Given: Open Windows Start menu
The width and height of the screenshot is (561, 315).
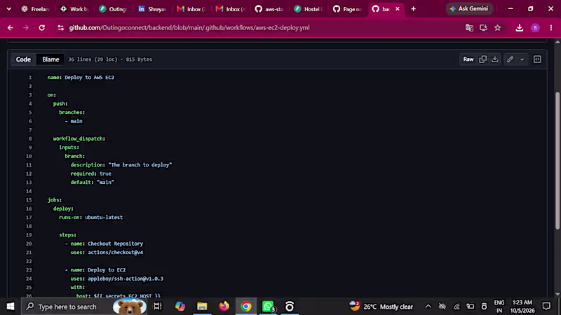Looking at the screenshot, I should click(x=11, y=307).
